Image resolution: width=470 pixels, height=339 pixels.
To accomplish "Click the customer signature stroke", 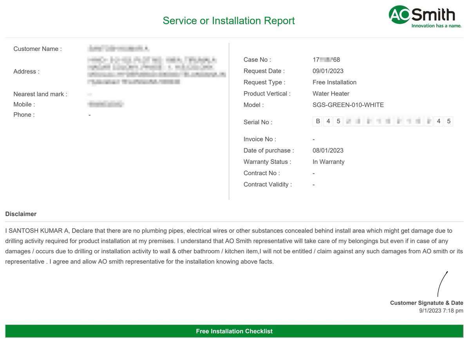I will 443,284.
